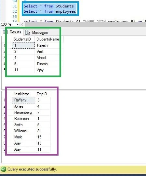146x176 pixels.
Task: Click the StudentsID column header
Action: [23, 39]
